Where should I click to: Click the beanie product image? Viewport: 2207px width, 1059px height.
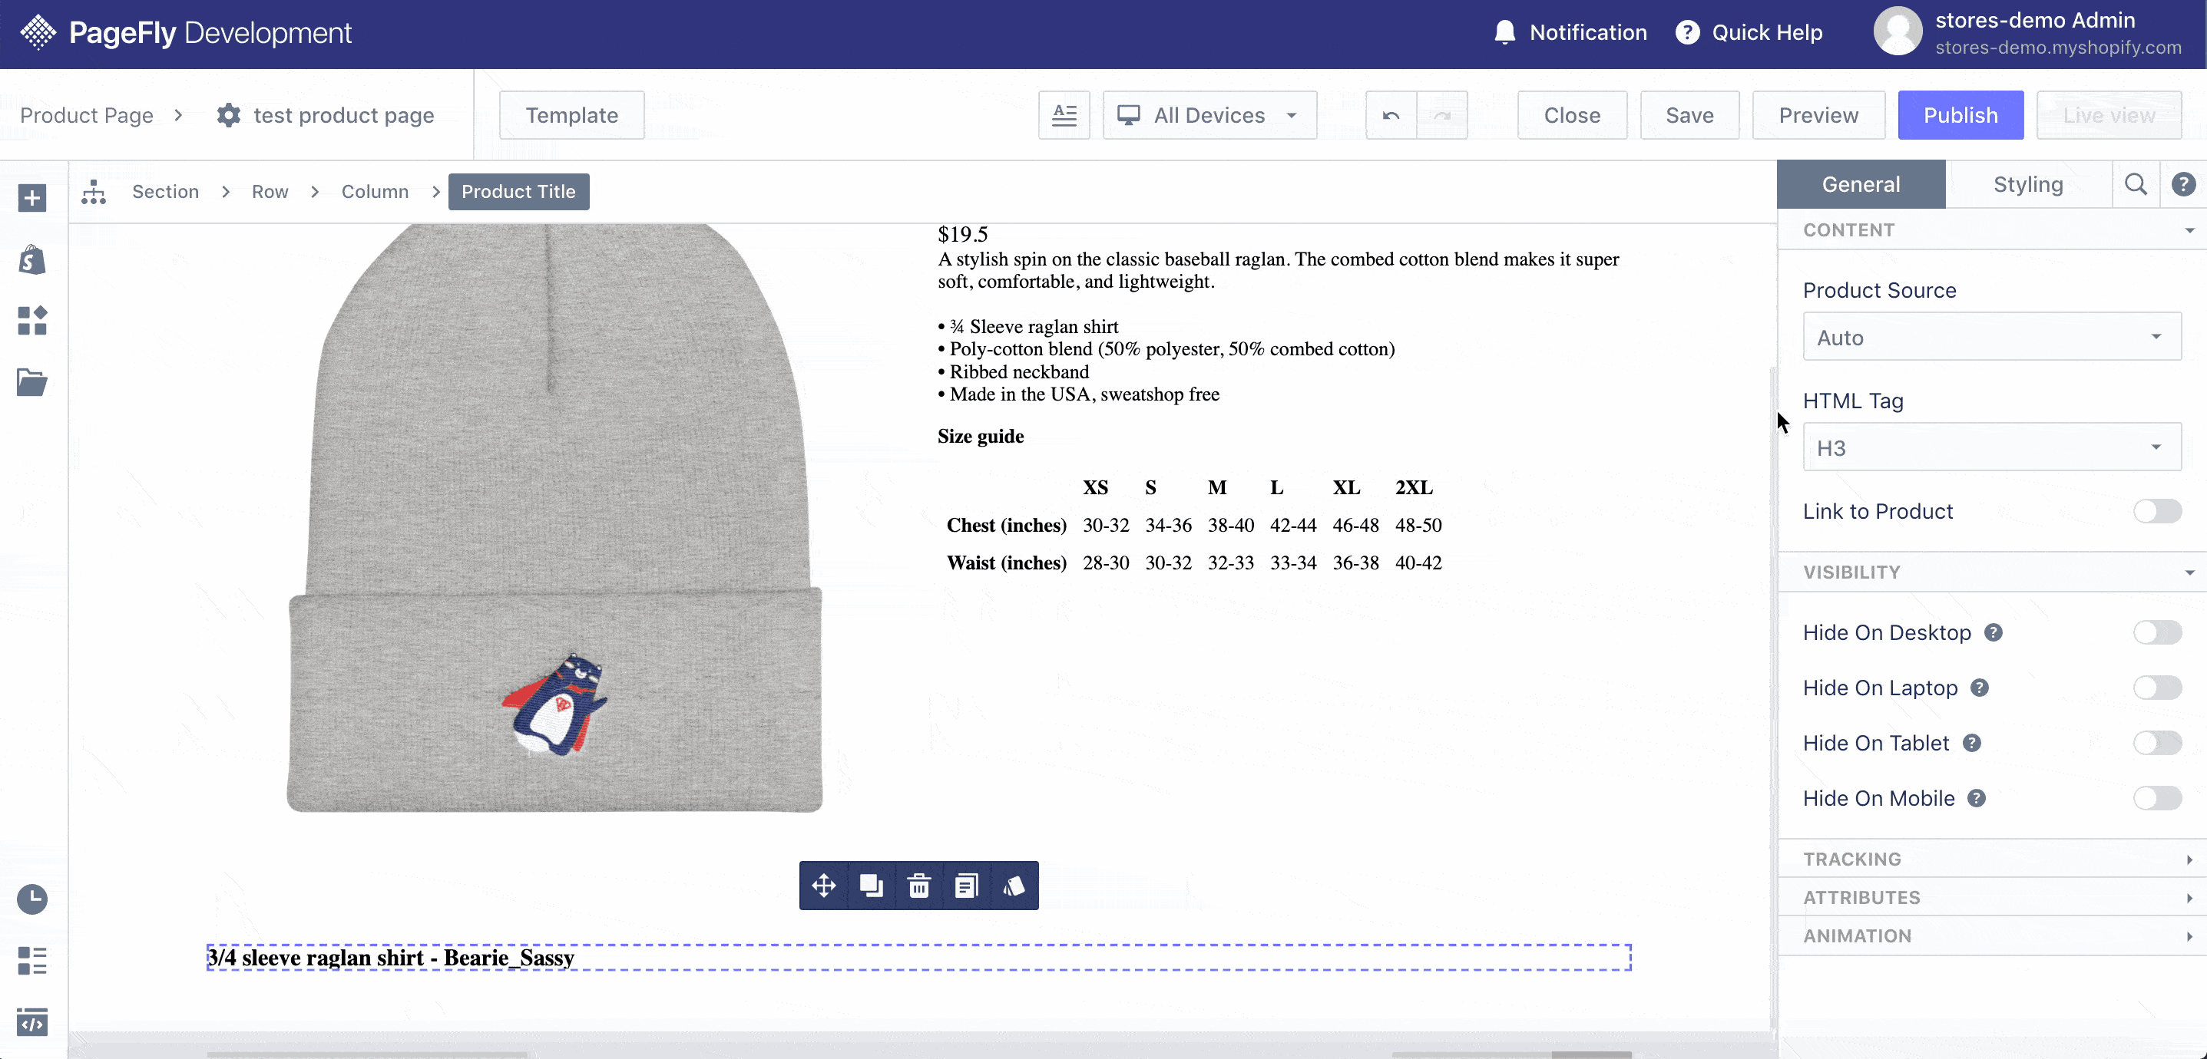click(x=554, y=519)
